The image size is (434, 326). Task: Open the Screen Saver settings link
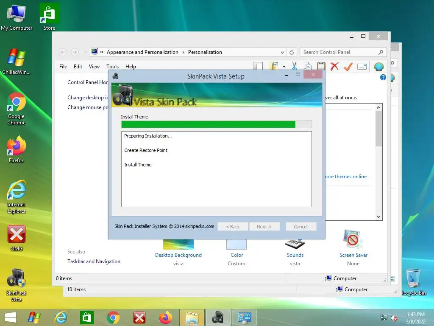(x=353, y=255)
